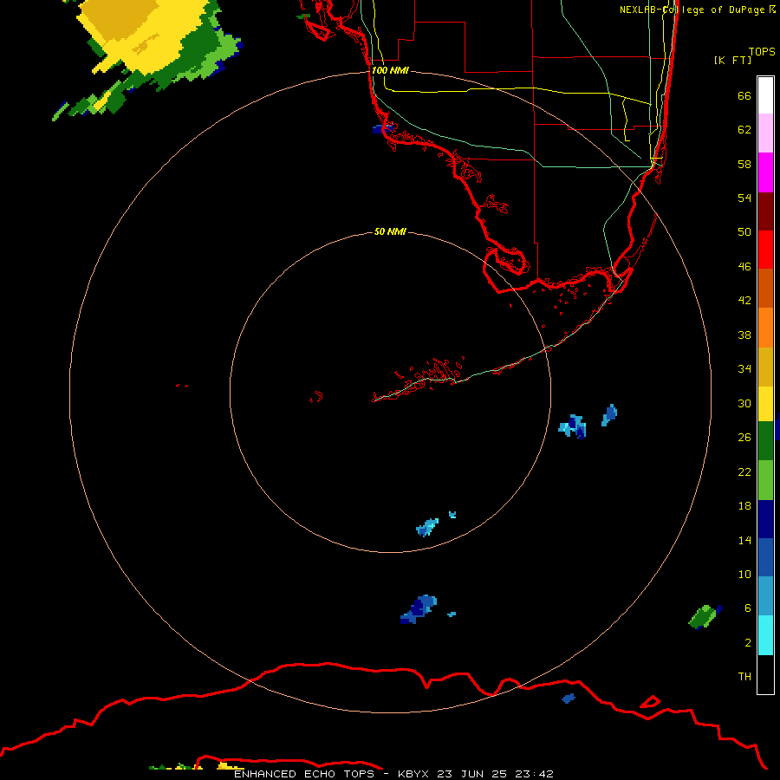Pick the dark green legend swatch beside 26
Screen dimensions: 780x780
[x=765, y=441]
